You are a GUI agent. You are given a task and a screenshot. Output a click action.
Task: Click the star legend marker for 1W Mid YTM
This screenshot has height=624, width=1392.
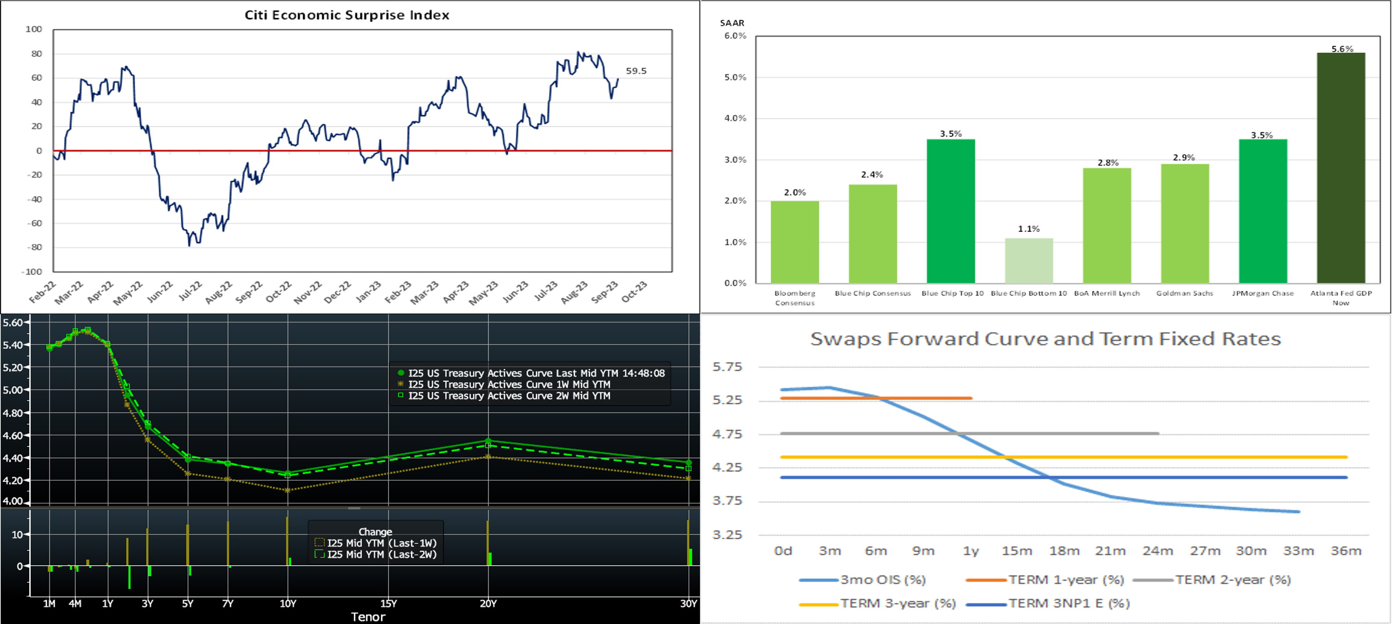pyautogui.click(x=401, y=384)
